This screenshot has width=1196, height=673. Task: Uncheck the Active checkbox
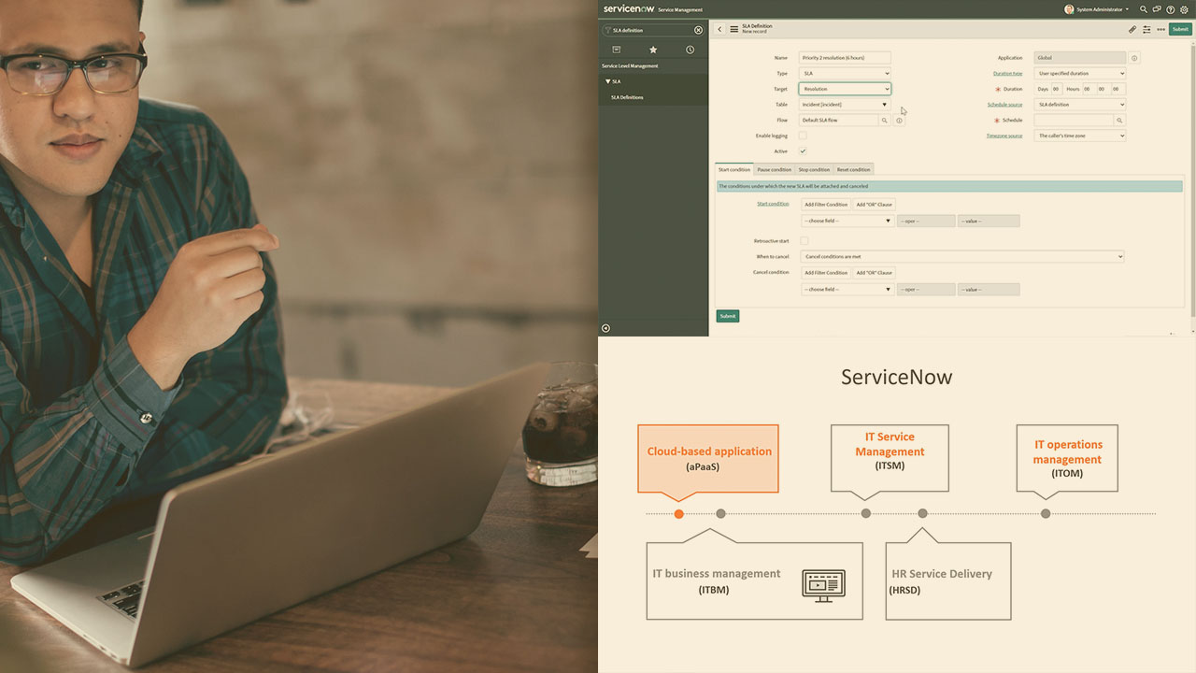pos(803,151)
